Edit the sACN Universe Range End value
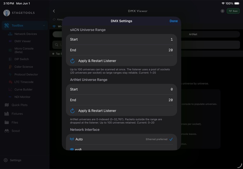243x169 pixels. click(x=121, y=50)
